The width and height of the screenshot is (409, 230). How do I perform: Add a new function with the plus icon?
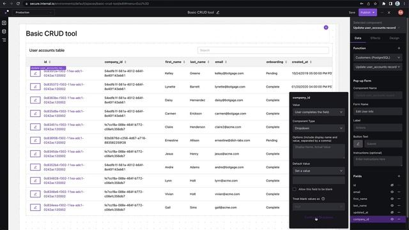(399, 49)
